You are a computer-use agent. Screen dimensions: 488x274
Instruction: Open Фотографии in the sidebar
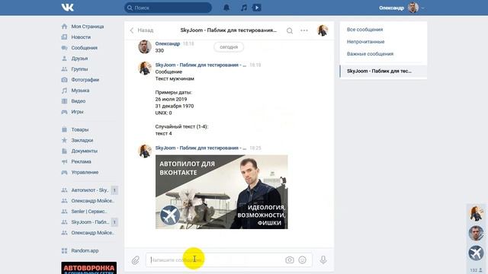[85, 79]
